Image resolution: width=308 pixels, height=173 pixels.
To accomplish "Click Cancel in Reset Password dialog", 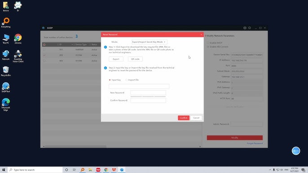I will click(x=196, y=118).
